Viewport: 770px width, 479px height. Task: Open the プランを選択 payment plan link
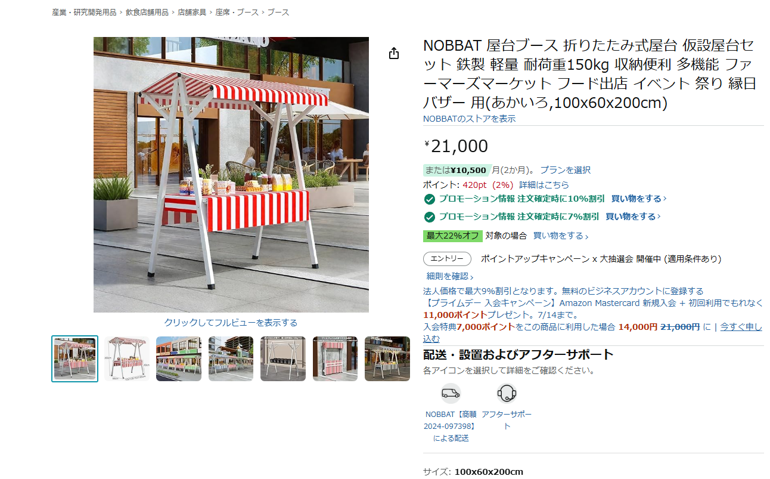pos(566,169)
